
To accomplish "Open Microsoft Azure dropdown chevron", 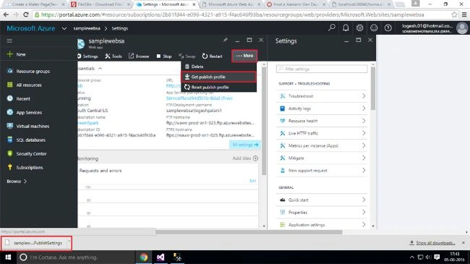I will tap(64, 28).
